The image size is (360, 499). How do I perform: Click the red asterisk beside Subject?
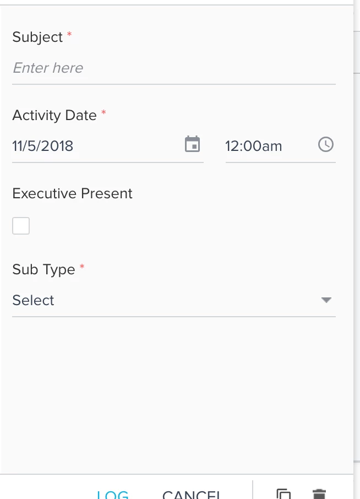[x=69, y=34]
